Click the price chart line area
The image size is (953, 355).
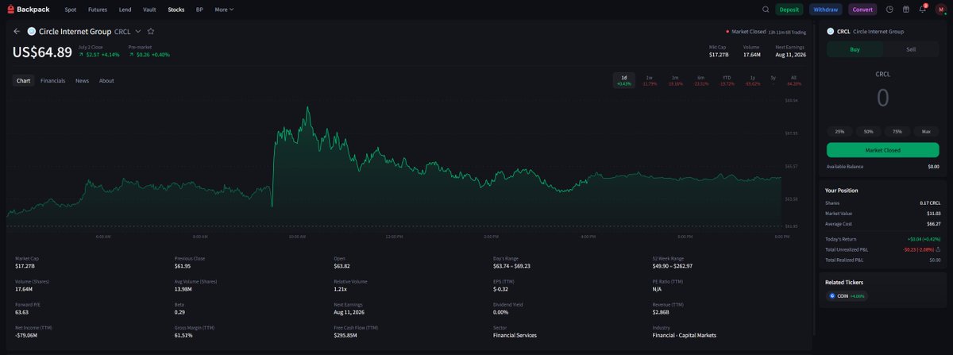[394, 163]
